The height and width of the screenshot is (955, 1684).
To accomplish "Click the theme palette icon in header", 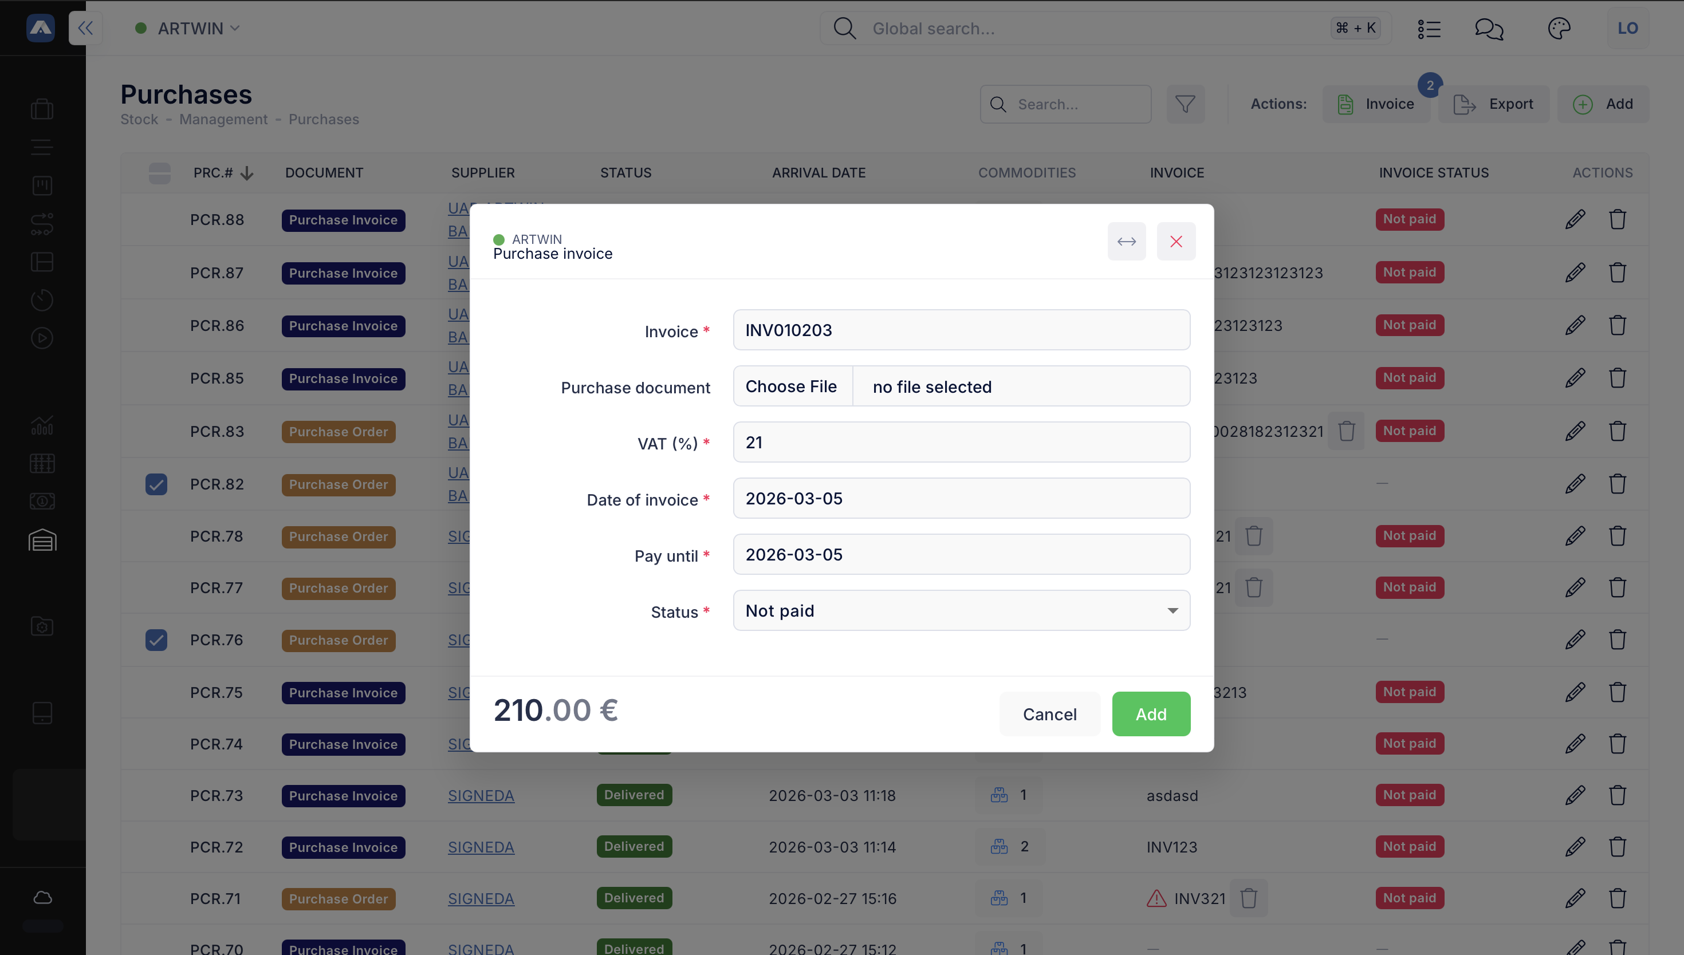I will (1559, 28).
